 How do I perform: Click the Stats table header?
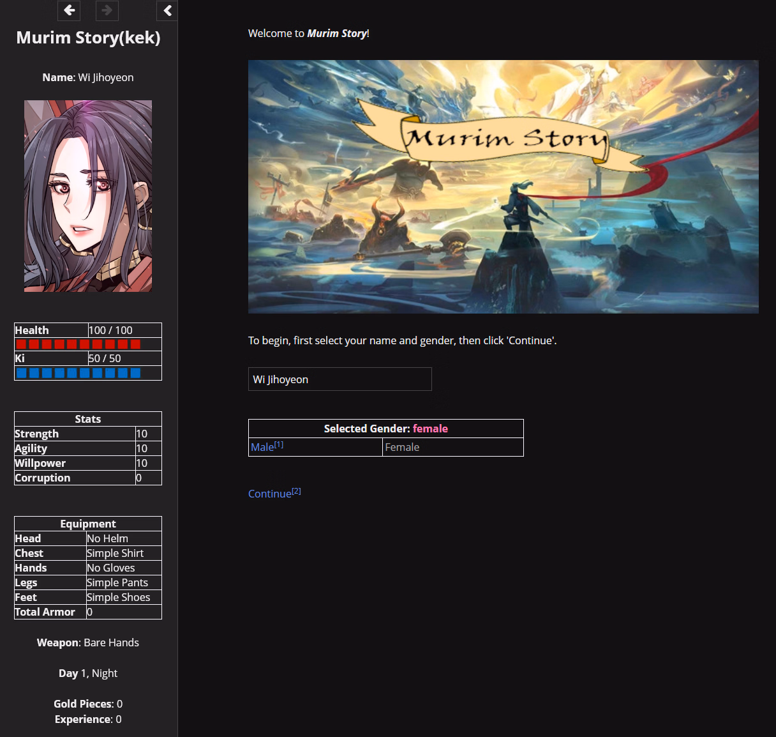click(88, 419)
